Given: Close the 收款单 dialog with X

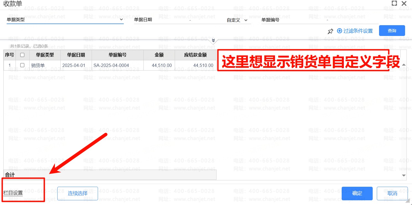Looking at the screenshot, I should [x=404, y=4].
